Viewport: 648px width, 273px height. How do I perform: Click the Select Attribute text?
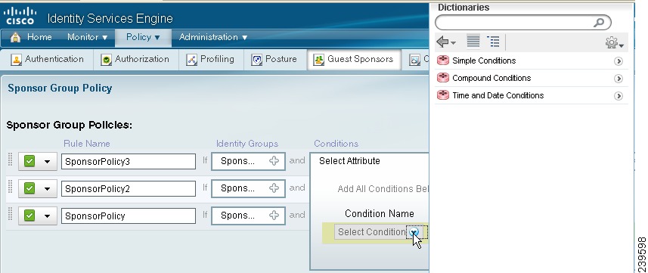[x=349, y=161]
